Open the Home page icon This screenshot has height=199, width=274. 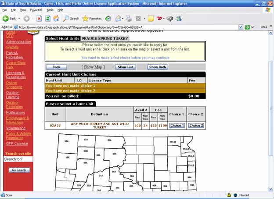[56, 18]
